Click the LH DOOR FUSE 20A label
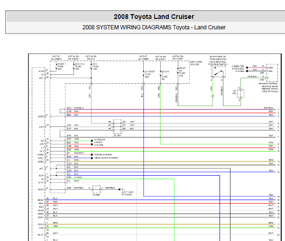 click(x=149, y=74)
